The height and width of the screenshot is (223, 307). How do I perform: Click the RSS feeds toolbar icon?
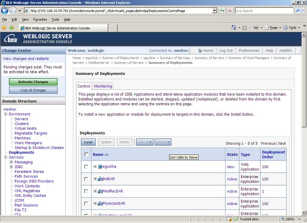[244, 28]
